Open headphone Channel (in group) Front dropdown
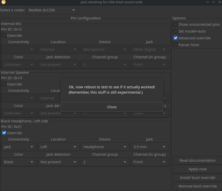 pyautogui.click(x=149, y=162)
